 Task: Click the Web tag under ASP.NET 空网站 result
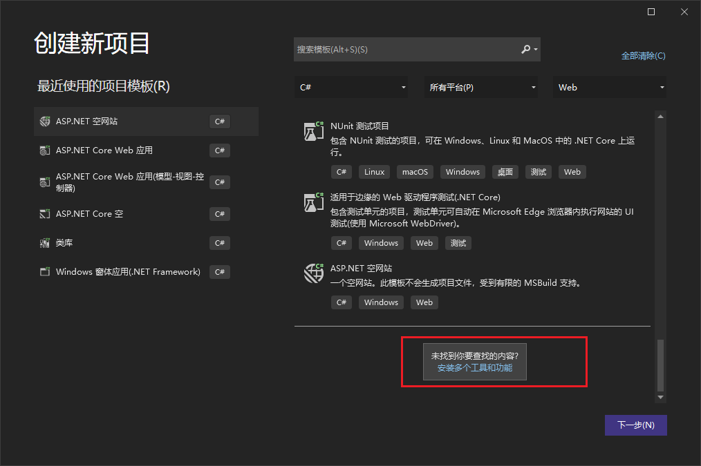pos(424,302)
